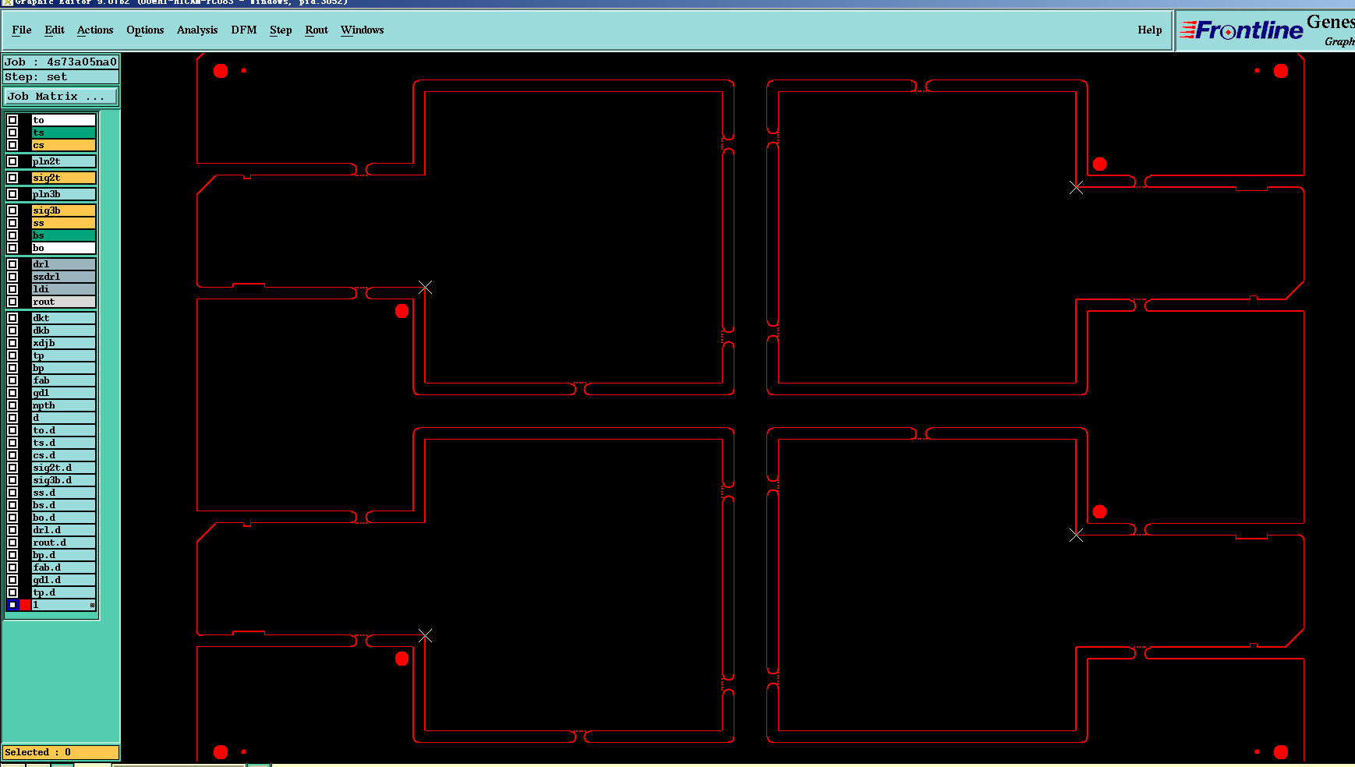Open the Actions menu
The image size is (1355, 767).
point(95,30)
